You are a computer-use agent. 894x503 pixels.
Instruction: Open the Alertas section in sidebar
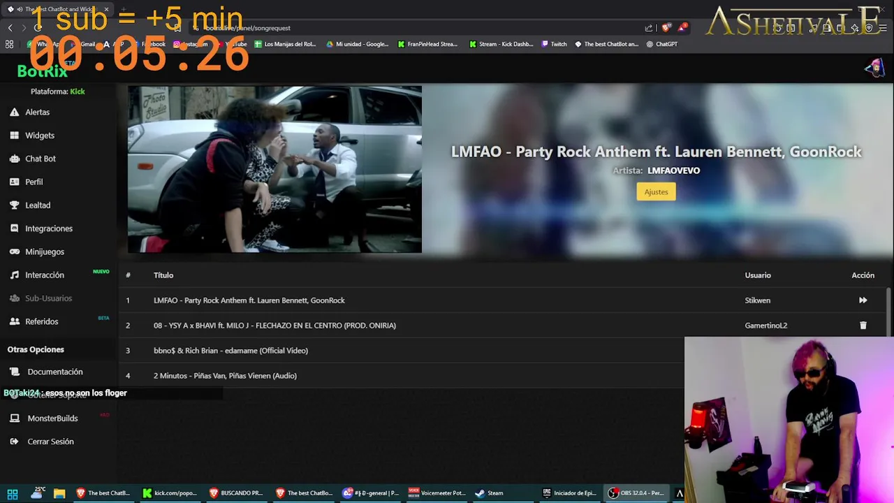tap(30, 112)
